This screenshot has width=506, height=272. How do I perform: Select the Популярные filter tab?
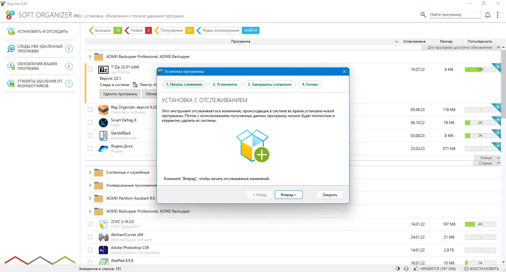pyautogui.click(x=174, y=30)
